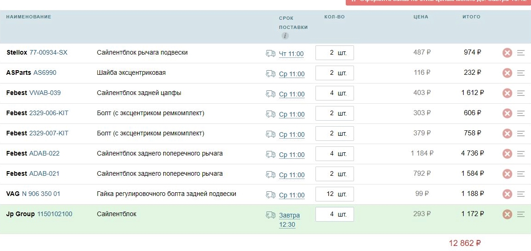Open row menu for Febest VWAB-039
Viewport: 531px width, 251px height.
point(520,93)
